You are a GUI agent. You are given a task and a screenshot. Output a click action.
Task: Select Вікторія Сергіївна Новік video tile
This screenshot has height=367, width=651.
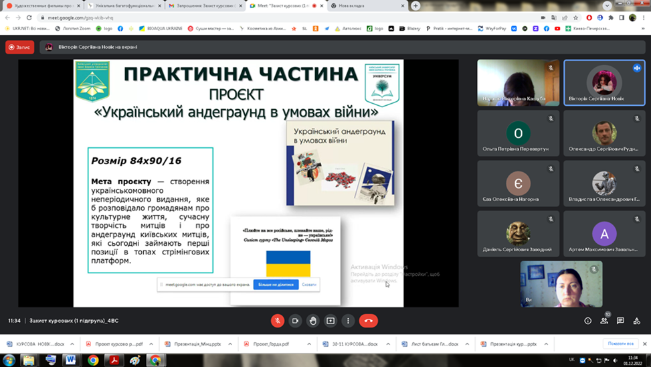pos(604,82)
